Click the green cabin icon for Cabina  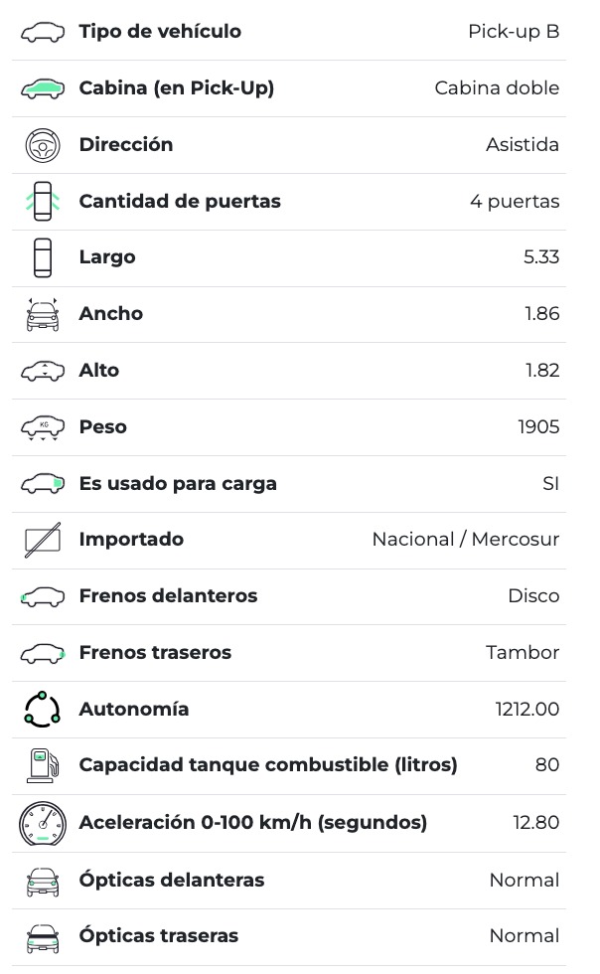tap(43, 88)
